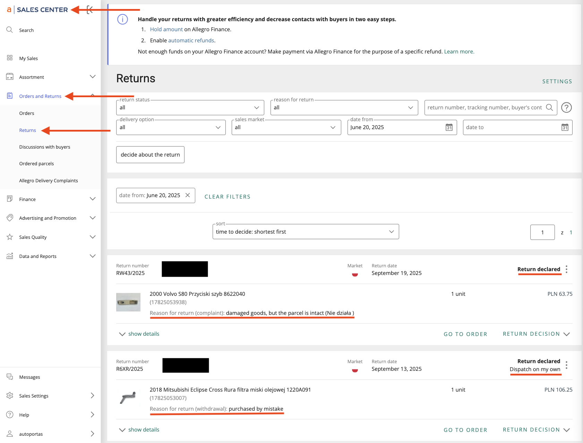Click the help question mark beside search field
Screen dimensions: 583x443
(x=566, y=108)
